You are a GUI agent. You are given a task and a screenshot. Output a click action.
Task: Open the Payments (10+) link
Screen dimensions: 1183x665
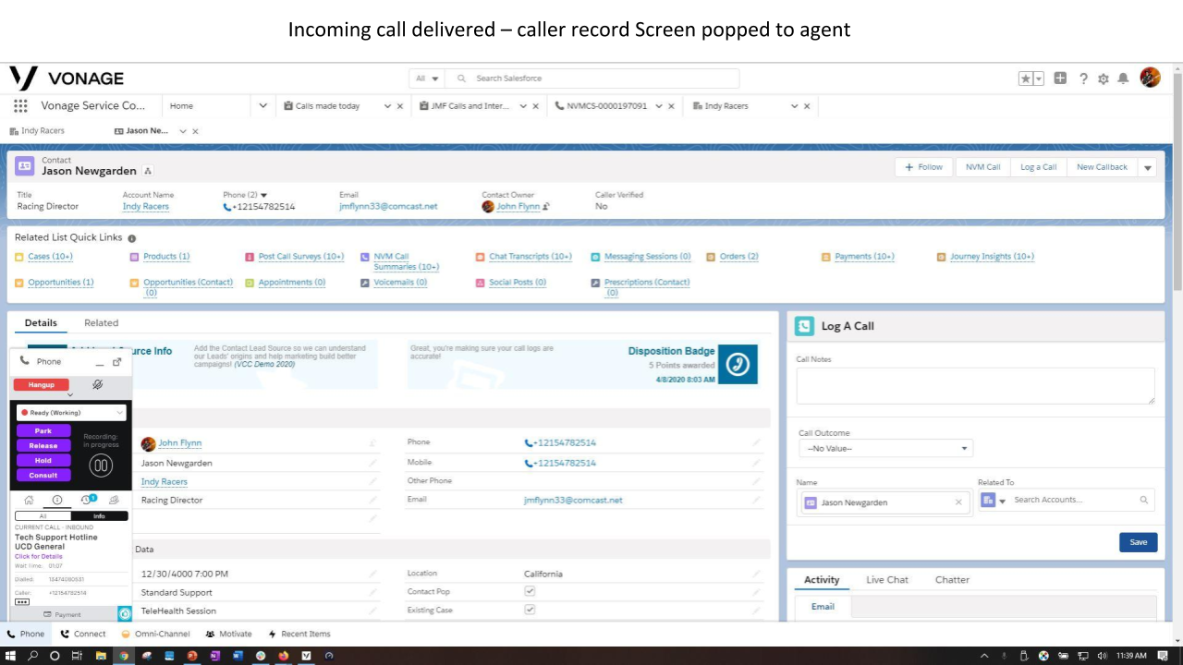pyautogui.click(x=864, y=257)
